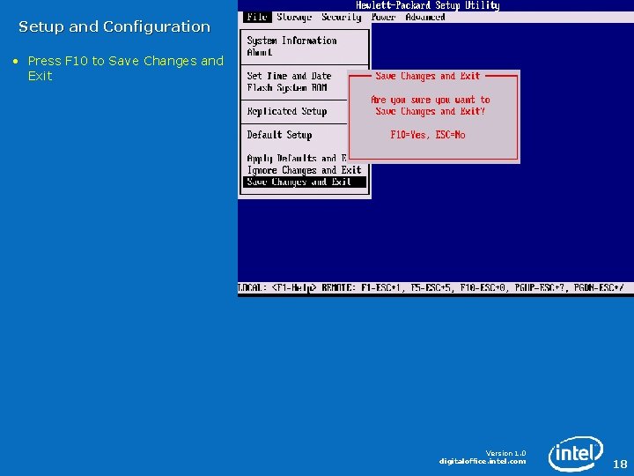
Task: Choose Set Time and Date
Action: [x=289, y=76]
